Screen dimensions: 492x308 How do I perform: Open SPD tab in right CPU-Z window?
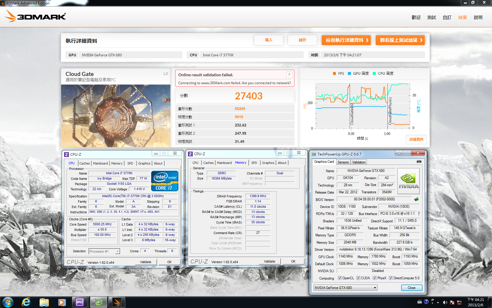click(254, 163)
